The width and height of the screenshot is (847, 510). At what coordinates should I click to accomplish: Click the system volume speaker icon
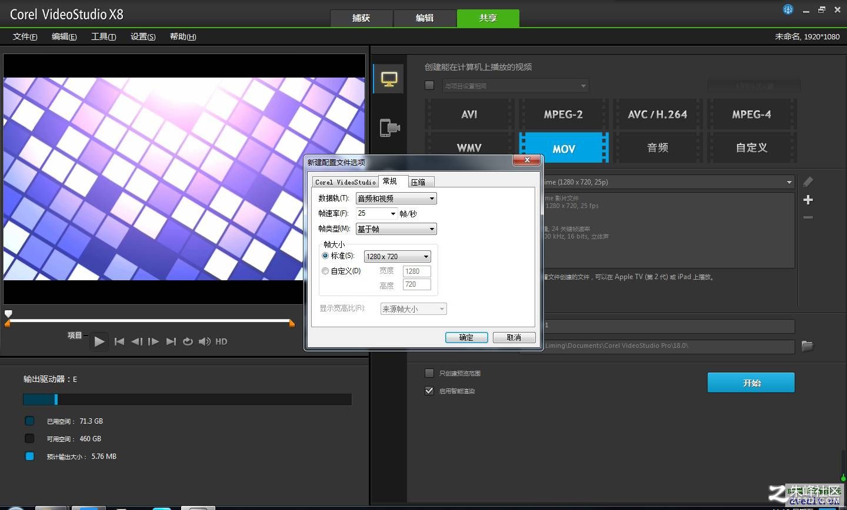pos(205,341)
